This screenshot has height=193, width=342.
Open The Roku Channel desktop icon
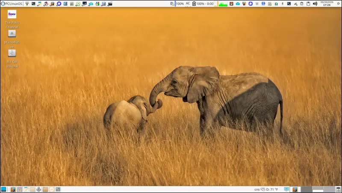tap(12, 19)
